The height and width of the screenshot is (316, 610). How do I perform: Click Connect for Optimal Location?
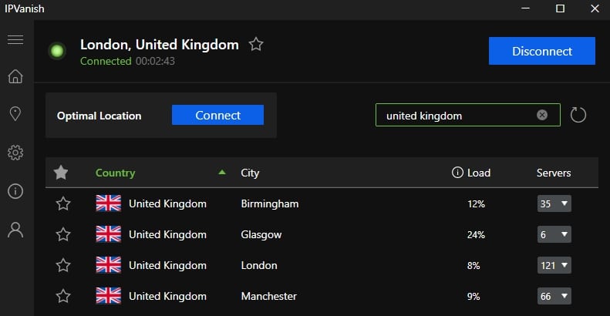(x=217, y=115)
